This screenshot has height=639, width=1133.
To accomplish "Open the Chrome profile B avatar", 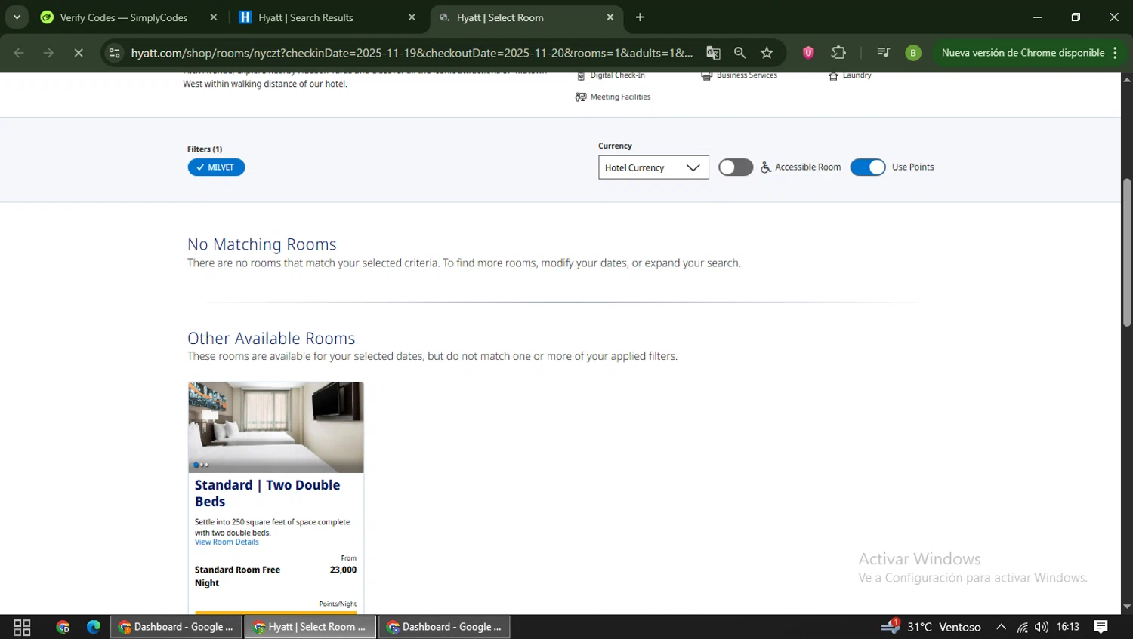I will tap(913, 53).
